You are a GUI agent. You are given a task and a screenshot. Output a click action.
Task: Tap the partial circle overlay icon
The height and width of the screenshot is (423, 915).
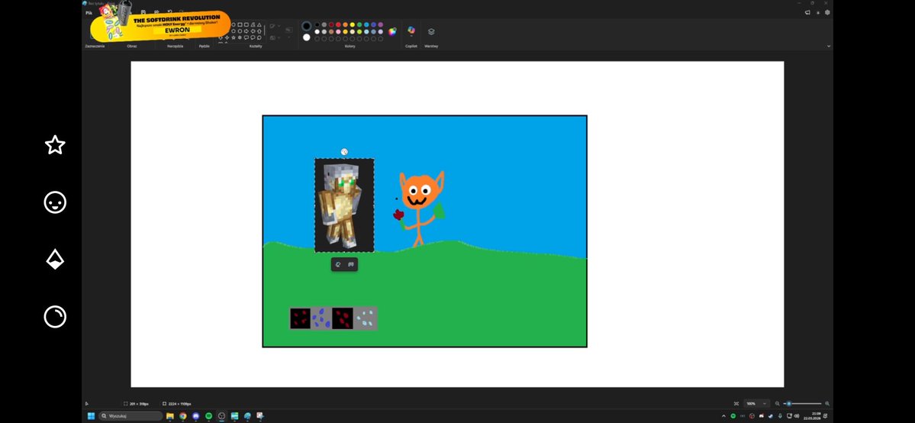55,317
